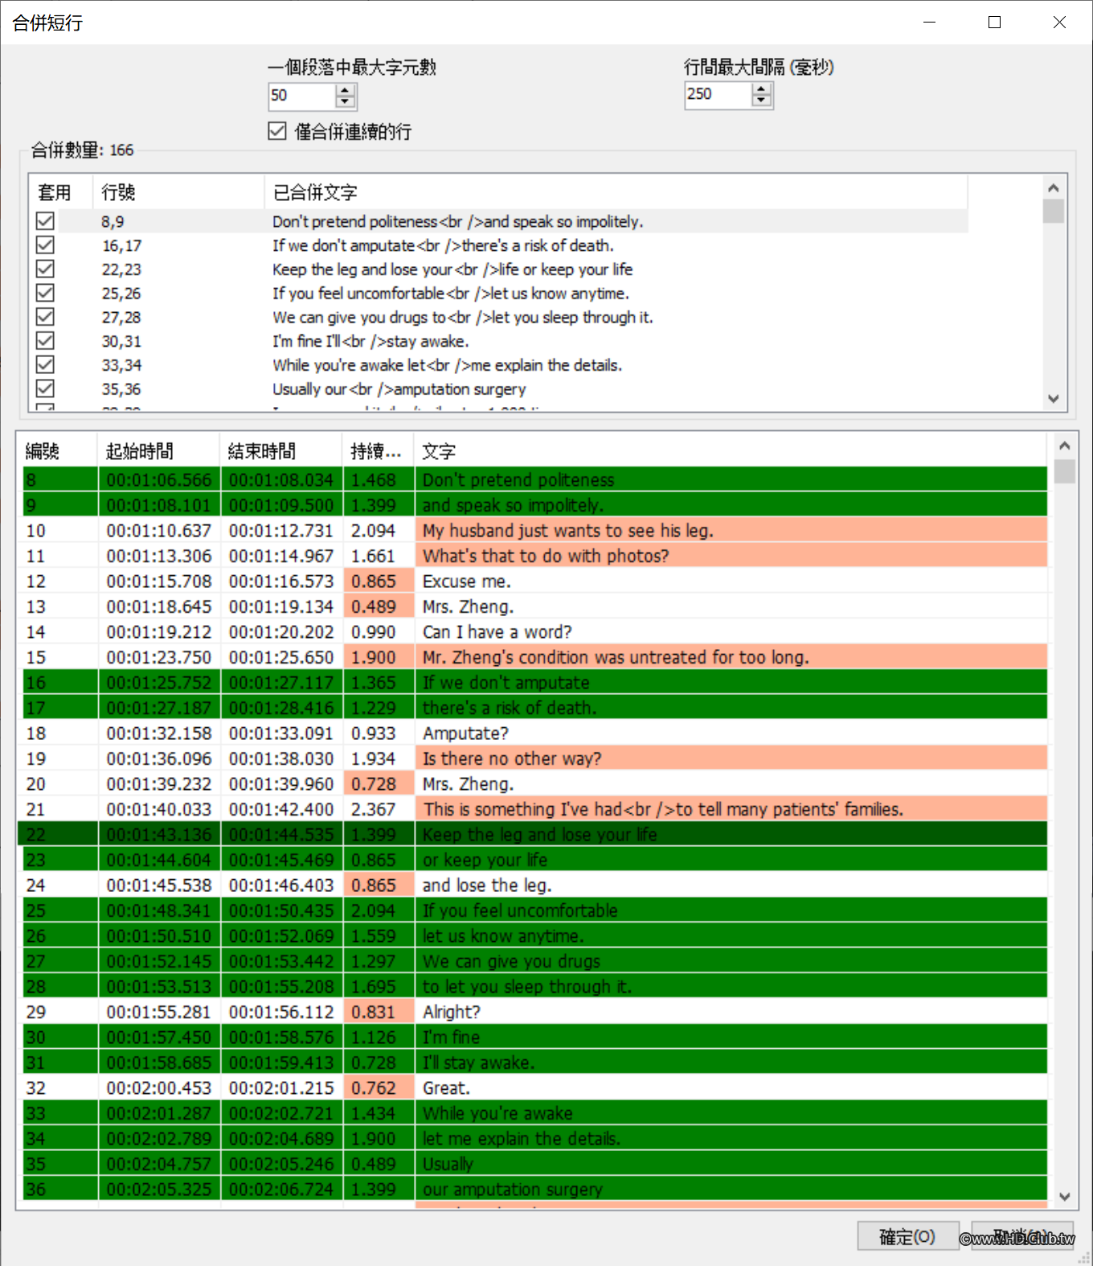Click the 文字 column header

(731, 451)
